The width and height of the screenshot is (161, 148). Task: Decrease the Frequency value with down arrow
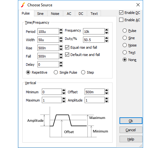click(107, 33)
